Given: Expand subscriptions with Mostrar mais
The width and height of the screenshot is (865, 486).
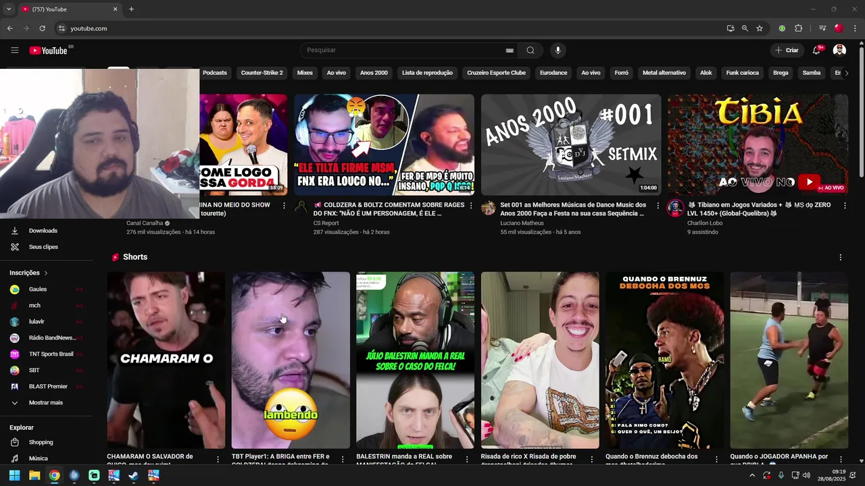Looking at the screenshot, I should [47, 403].
